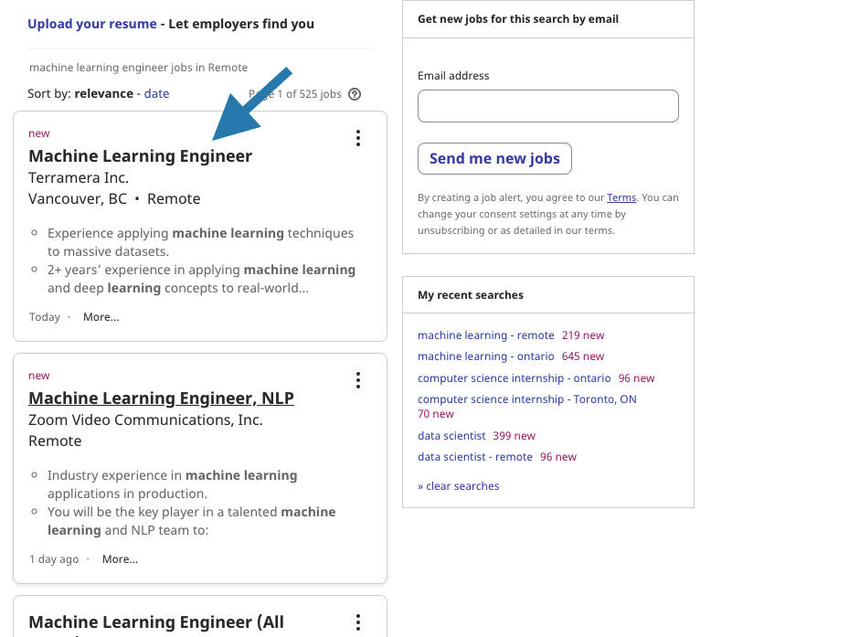
Task: Open the Terms link
Action: point(621,197)
